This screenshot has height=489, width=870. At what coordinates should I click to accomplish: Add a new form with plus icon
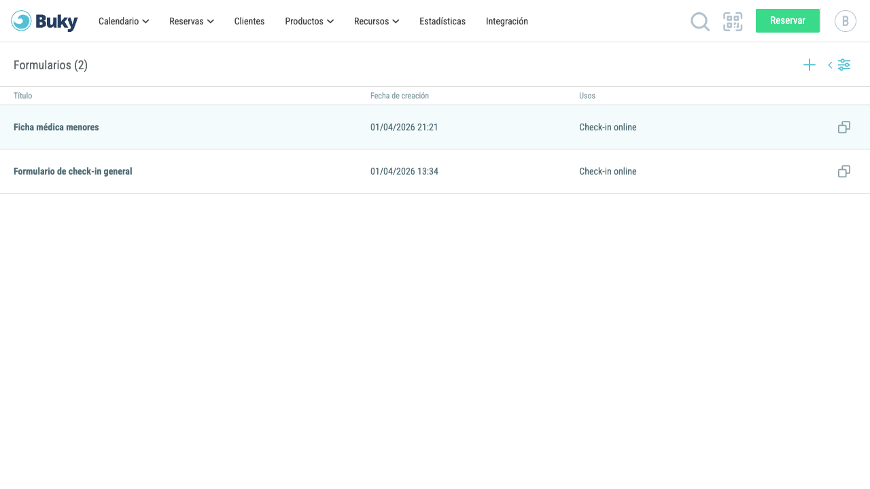(x=810, y=65)
